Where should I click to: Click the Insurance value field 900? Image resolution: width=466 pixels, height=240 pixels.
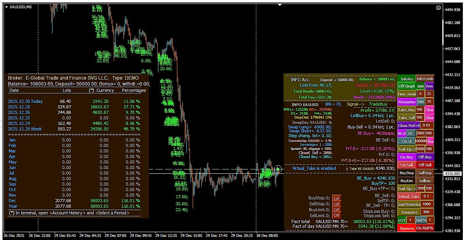coord(427,212)
